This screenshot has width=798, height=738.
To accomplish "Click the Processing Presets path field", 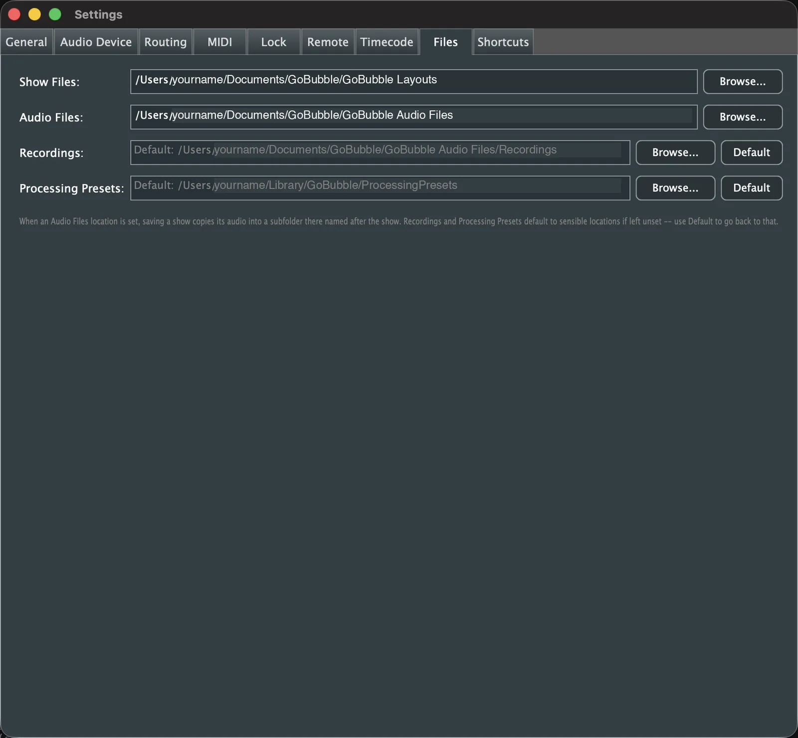I will [380, 188].
